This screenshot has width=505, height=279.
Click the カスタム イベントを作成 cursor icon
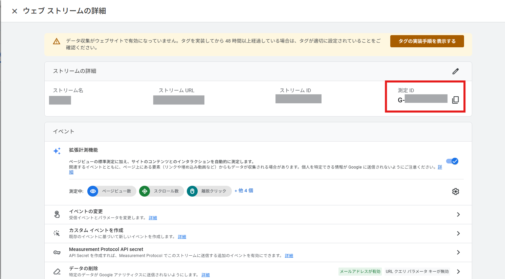[x=57, y=233]
